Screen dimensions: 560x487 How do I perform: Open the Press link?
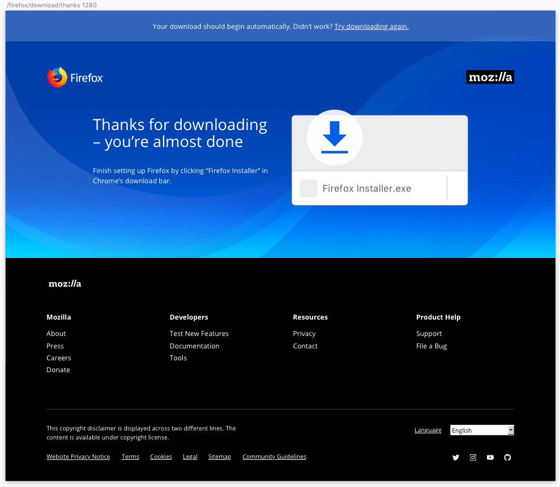tap(55, 346)
